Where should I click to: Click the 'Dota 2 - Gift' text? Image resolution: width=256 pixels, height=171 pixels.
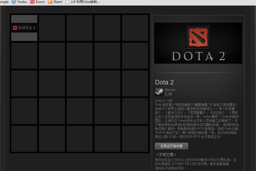[x=163, y=101]
